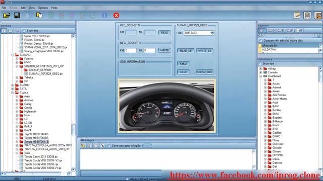This screenshot has height=181, width=323.
Task: Expand the Forester folder
Action: click(17, 59)
